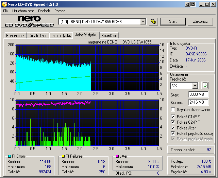The image size is (218, 178).
Task: Click the disc date 17 Jun 2006
Action: (196, 60)
